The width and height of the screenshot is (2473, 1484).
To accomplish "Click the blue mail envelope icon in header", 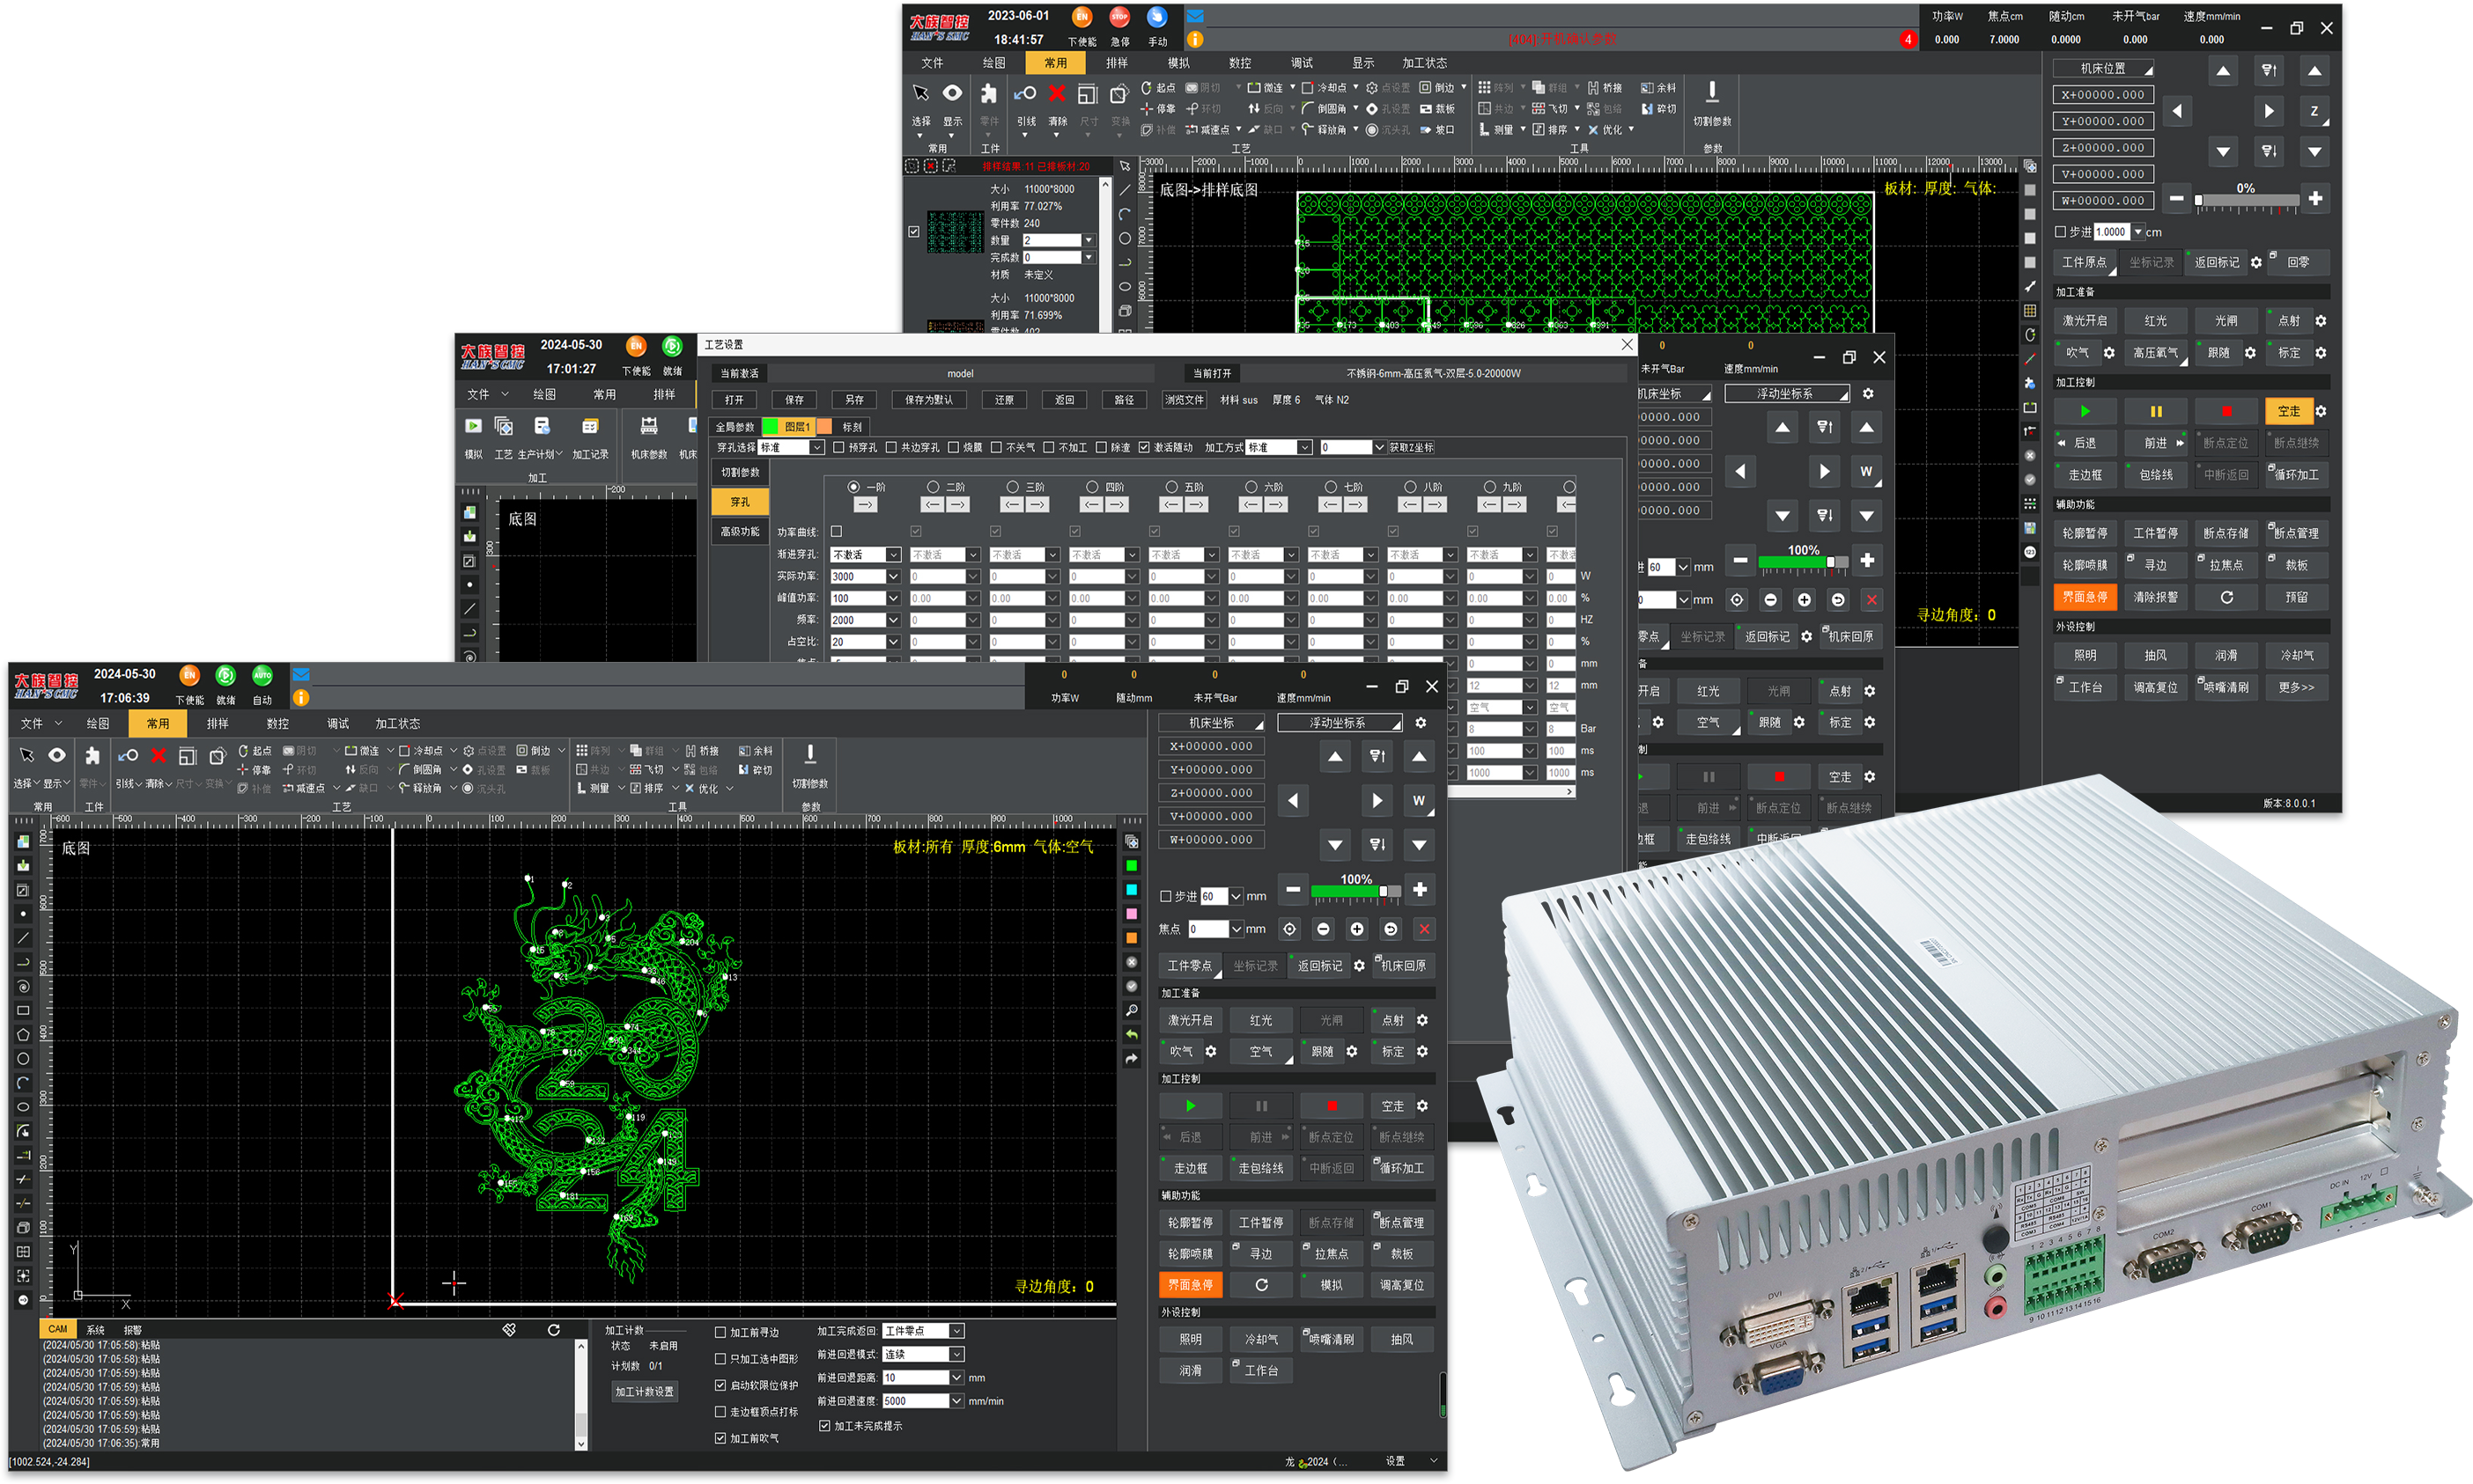I will point(301,674).
